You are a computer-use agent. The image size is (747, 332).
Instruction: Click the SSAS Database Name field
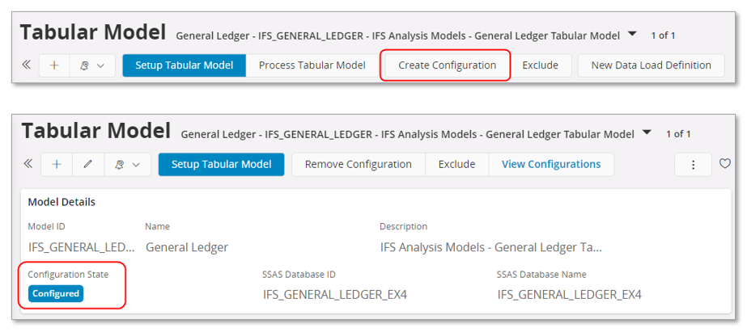pyautogui.click(x=569, y=294)
